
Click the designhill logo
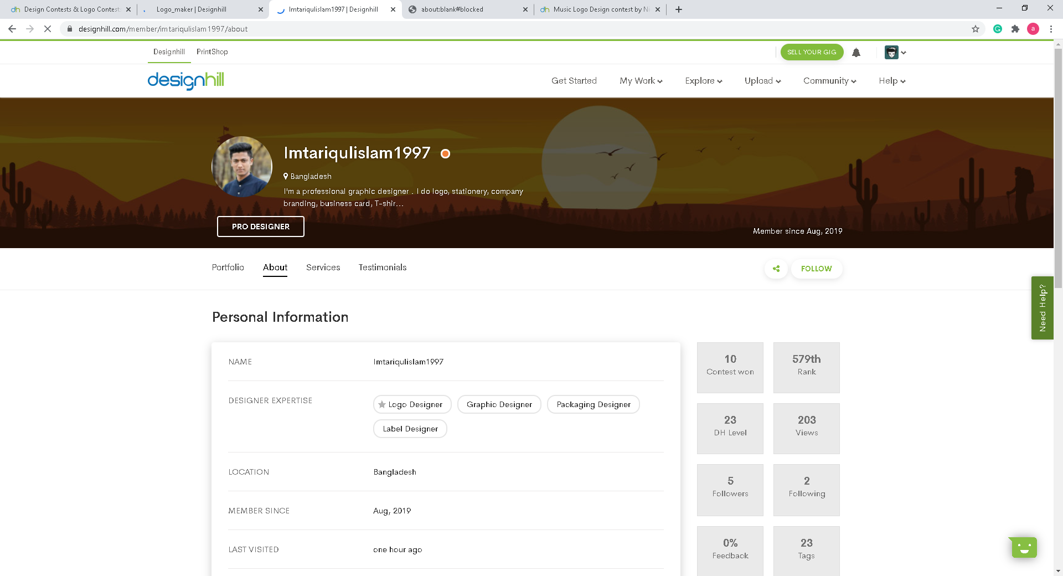click(x=185, y=81)
